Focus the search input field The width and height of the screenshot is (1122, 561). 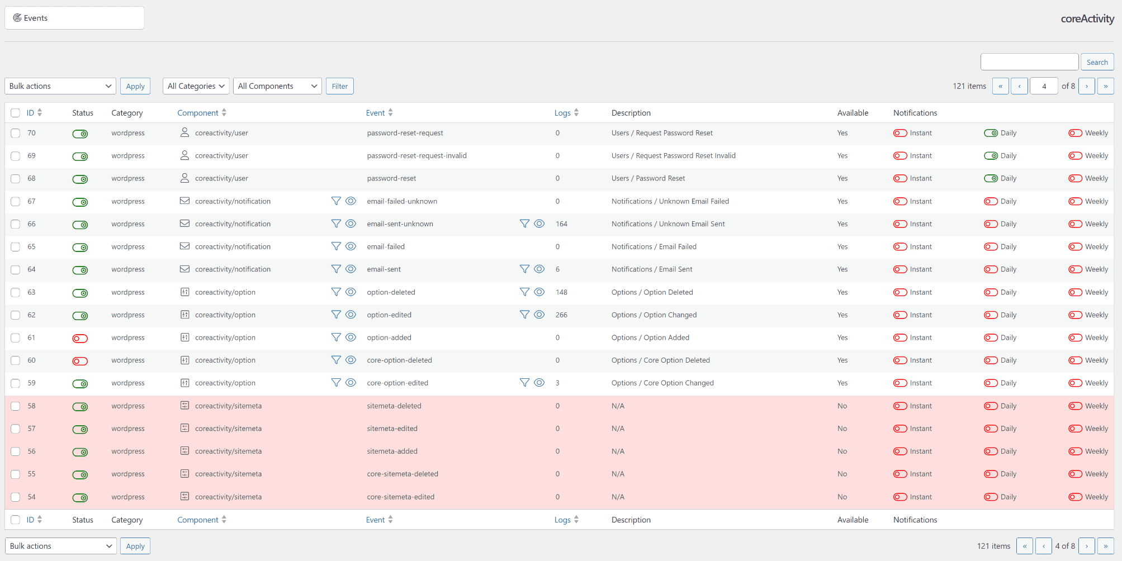click(x=1029, y=62)
